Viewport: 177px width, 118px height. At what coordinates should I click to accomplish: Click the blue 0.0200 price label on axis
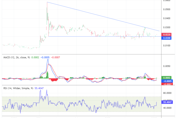pyautogui.click(x=167, y=38)
